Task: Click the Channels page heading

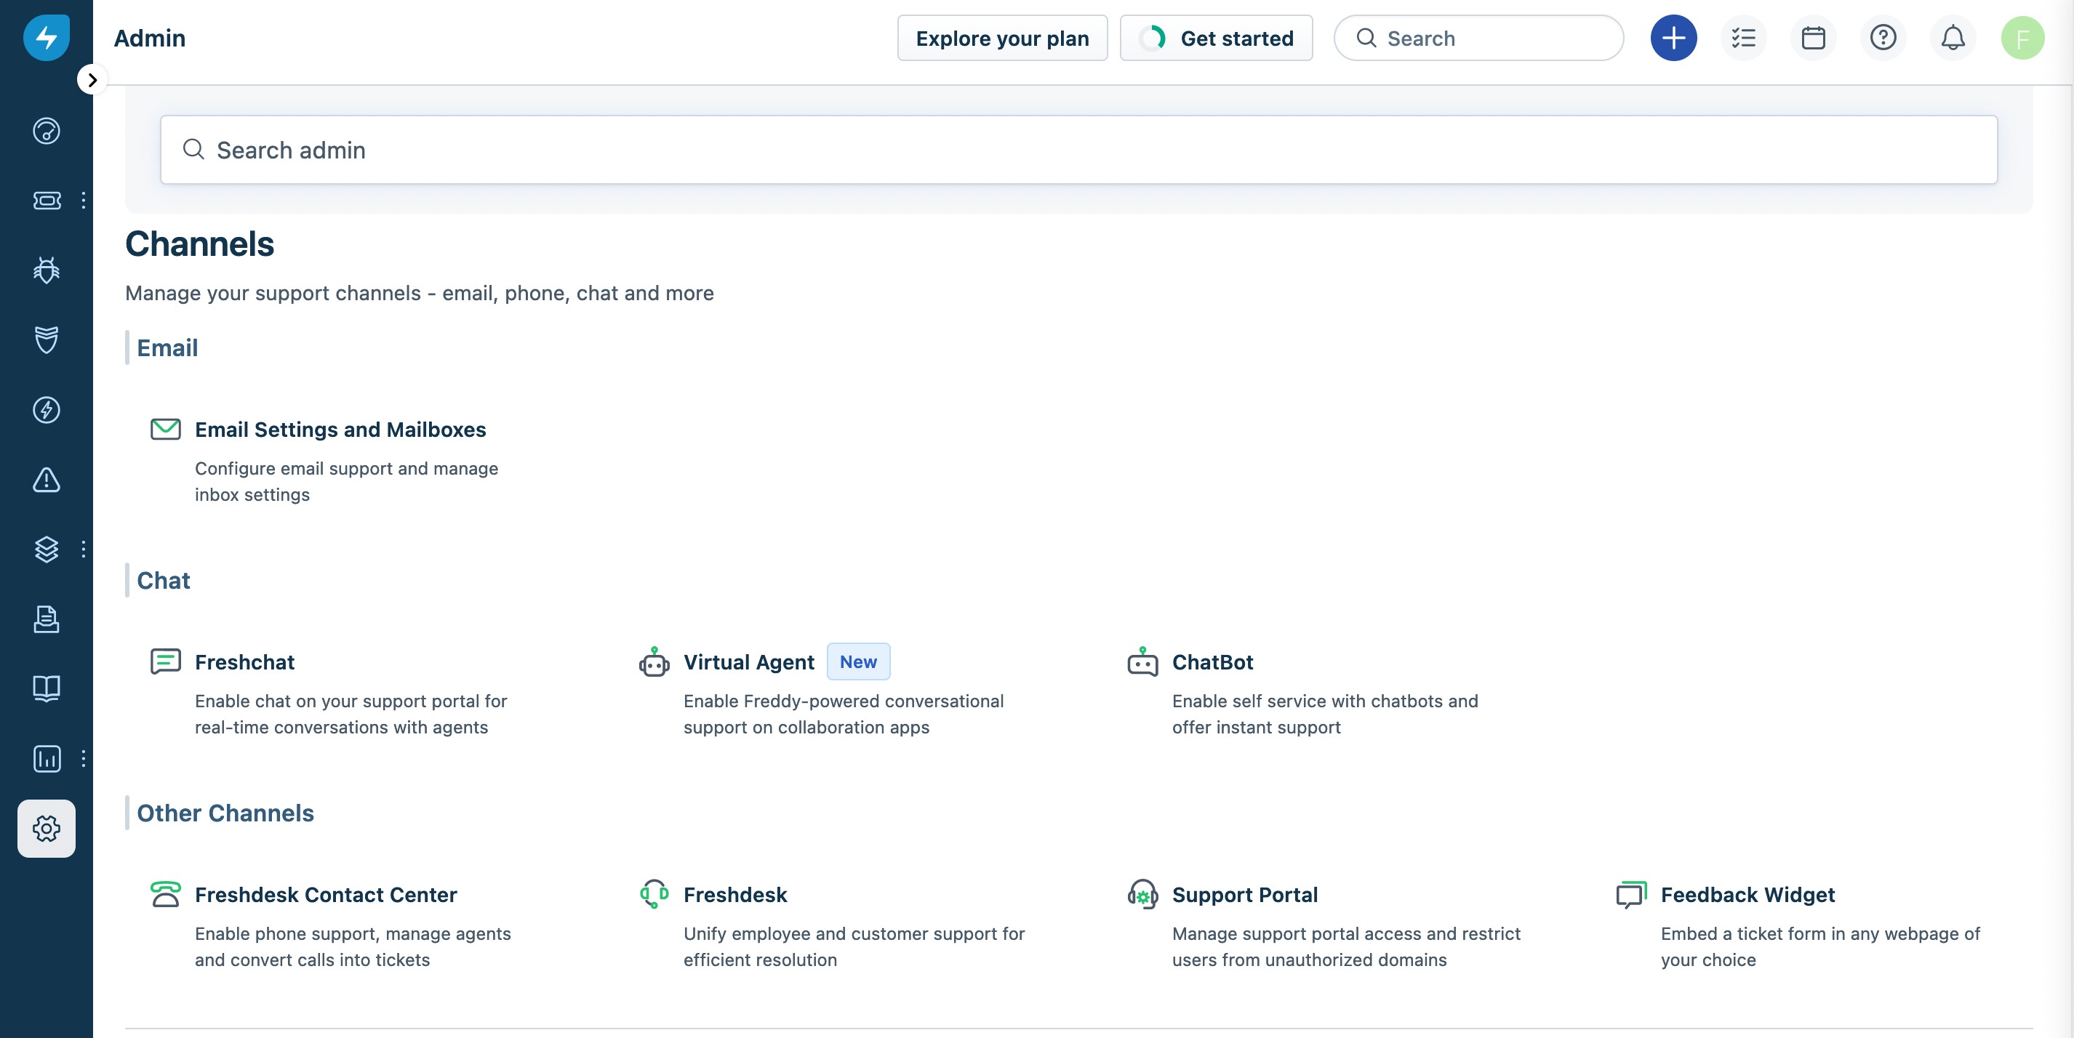Action: click(x=199, y=244)
